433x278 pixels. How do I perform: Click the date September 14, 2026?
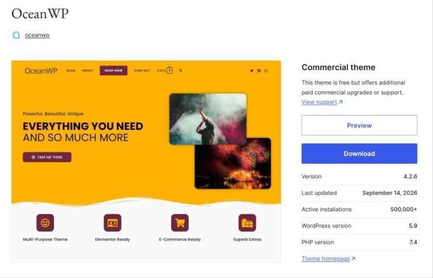(x=390, y=193)
